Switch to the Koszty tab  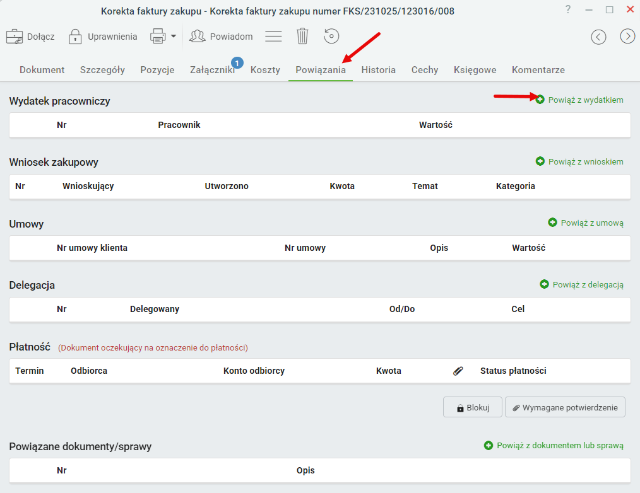tap(265, 70)
